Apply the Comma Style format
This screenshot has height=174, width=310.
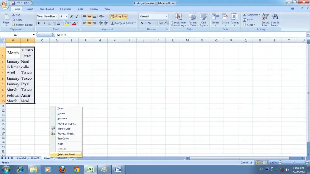point(155,23)
